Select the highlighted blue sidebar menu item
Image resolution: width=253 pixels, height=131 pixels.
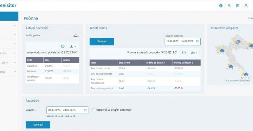(9, 16)
